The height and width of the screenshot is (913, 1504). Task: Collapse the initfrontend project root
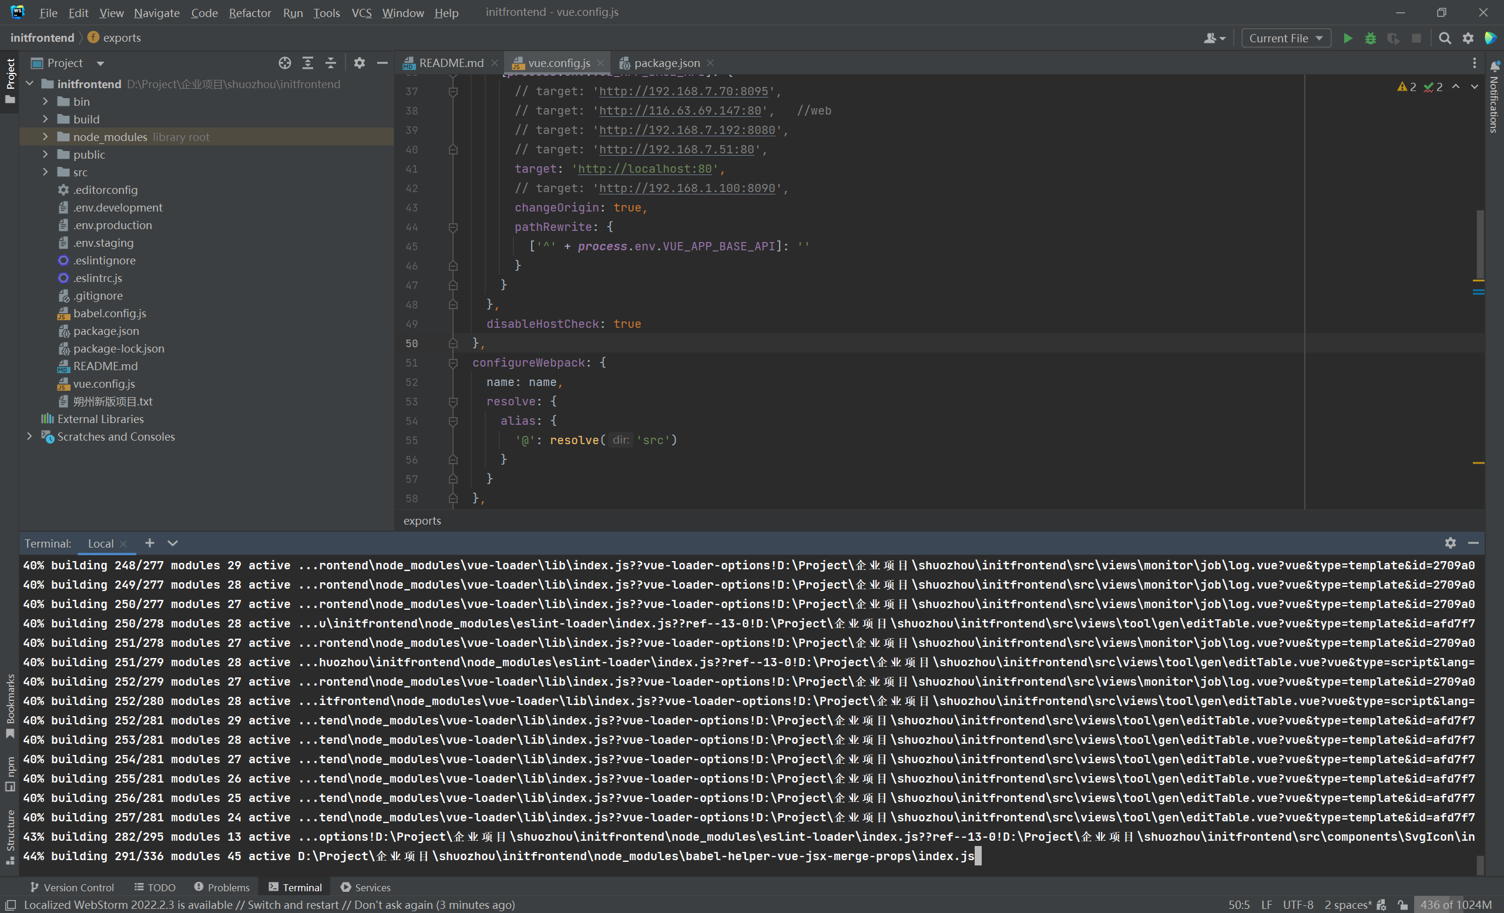29,83
